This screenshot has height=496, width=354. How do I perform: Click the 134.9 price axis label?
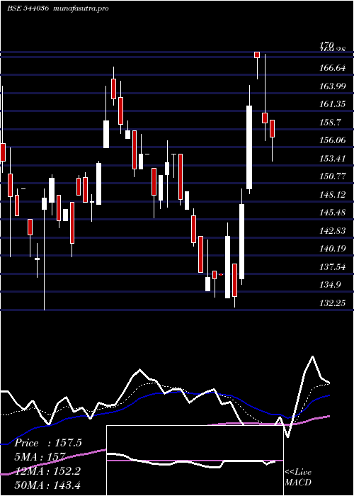(331, 285)
